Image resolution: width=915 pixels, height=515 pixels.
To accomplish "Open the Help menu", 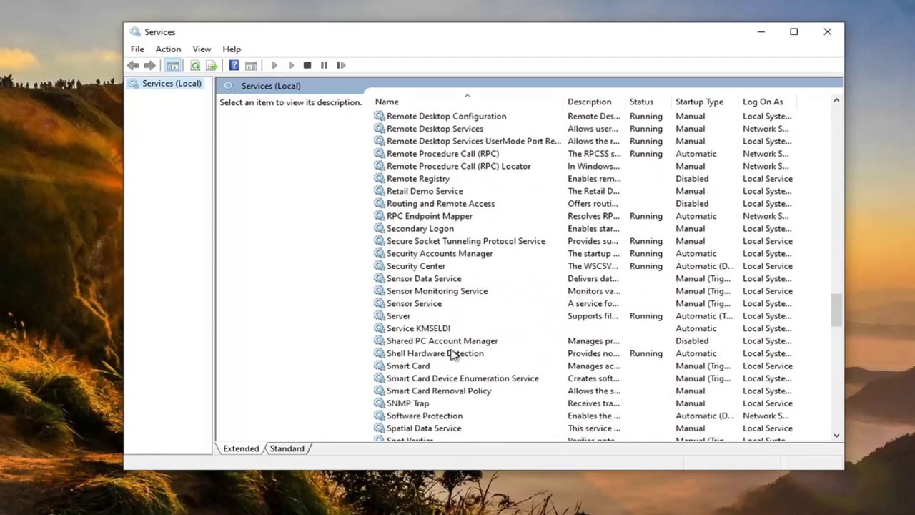I will click(232, 49).
